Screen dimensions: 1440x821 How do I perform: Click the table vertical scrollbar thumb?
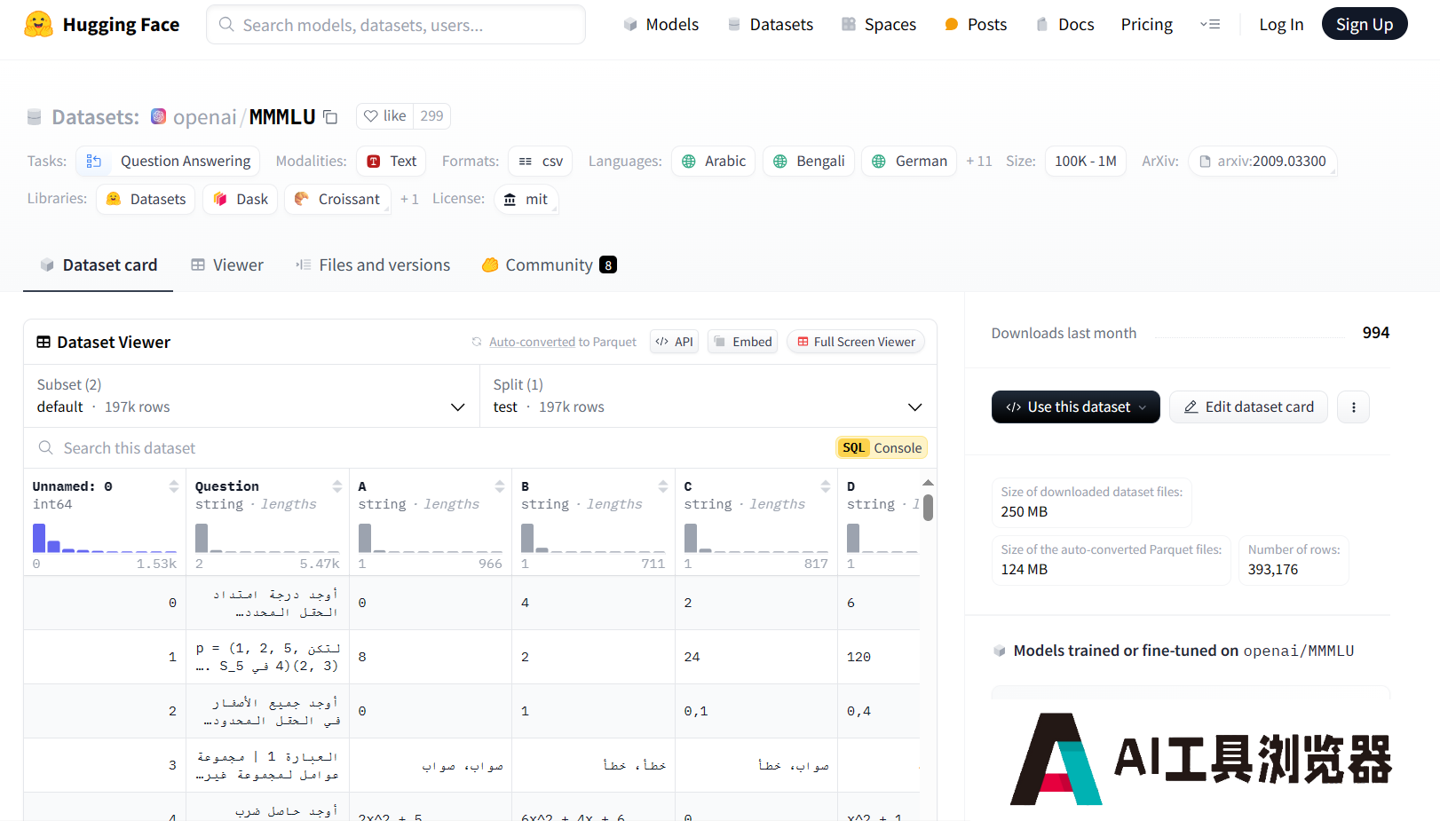928,508
